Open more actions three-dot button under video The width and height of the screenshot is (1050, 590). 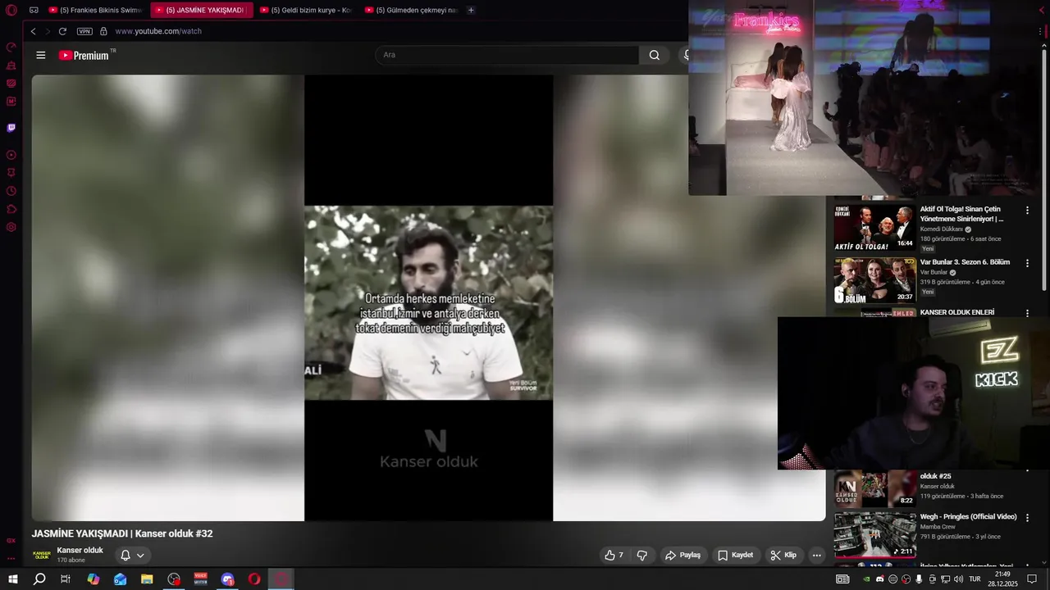click(816, 555)
